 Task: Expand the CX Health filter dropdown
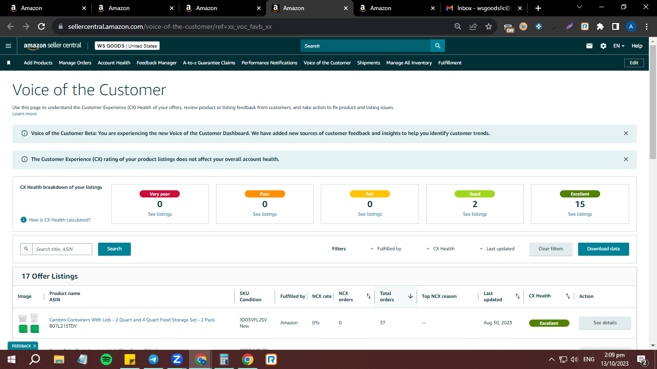[440, 249]
